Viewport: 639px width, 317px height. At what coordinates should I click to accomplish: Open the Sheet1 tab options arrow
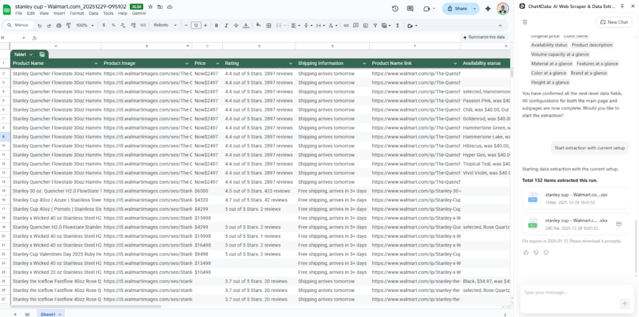[60, 315]
